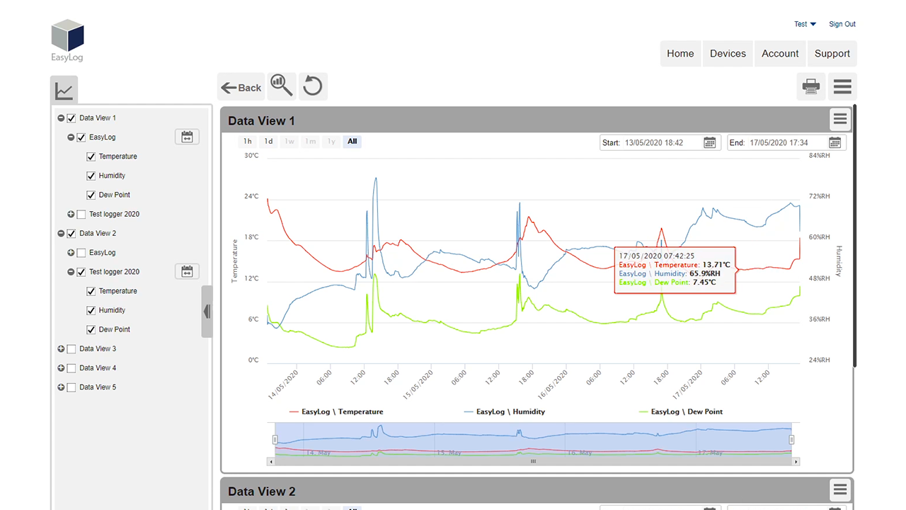The image size is (906, 510).
Task: Open the main hamburger menu beside printer
Action: pos(842,86)
